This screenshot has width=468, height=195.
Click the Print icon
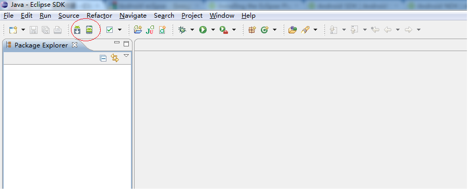point(57,30)
